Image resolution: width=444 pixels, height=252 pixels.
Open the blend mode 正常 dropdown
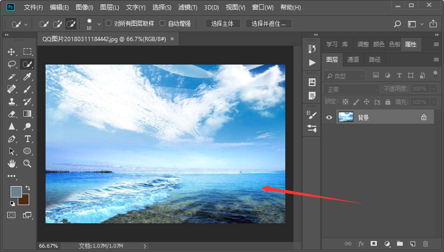pyautogui.click(x=351, y=89)
